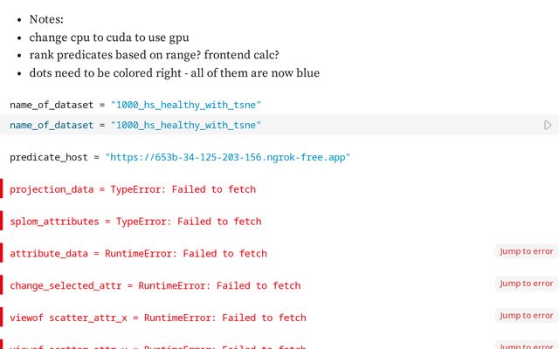Open the projection_data TypeError cell
559x349 pixels.
[x=133, y=189]
